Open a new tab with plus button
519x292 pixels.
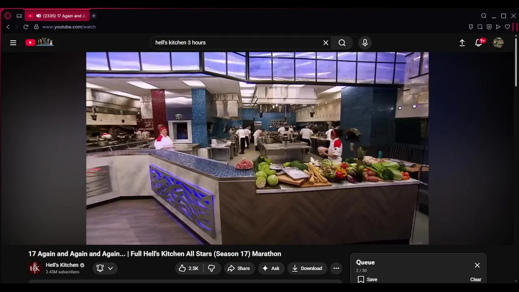(94, 16)
